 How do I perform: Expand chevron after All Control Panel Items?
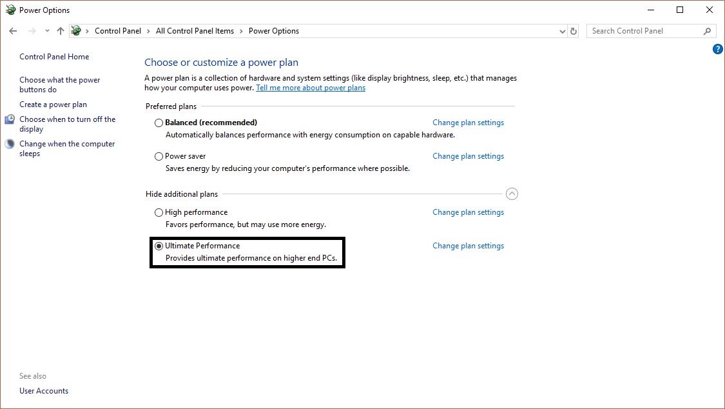tap(242, 32)
